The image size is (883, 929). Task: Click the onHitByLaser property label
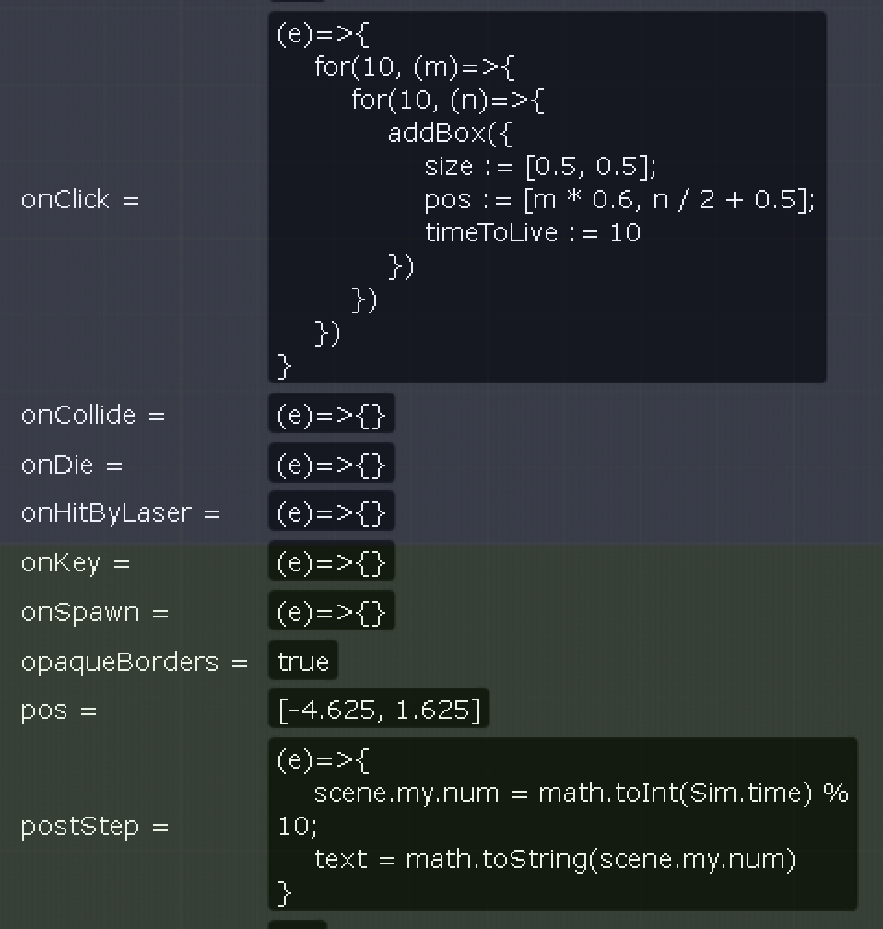pyautogui.click(x=120, y=513)
